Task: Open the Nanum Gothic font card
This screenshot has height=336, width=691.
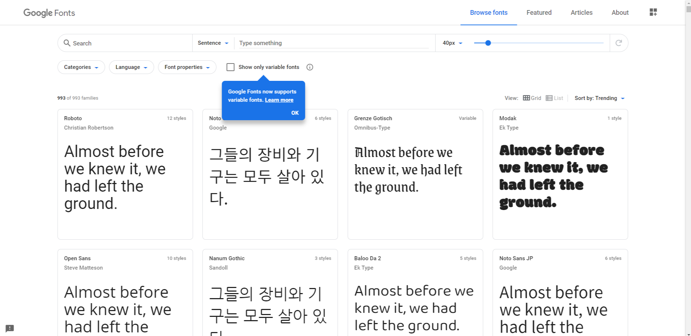Action: pyautogui.click(x=270, y=292)
